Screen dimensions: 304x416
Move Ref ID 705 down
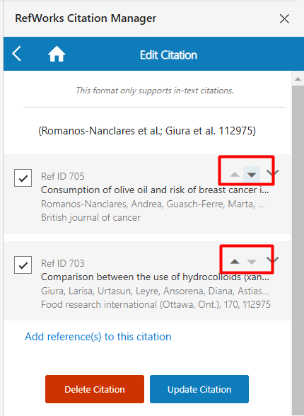tap(252, 175)
